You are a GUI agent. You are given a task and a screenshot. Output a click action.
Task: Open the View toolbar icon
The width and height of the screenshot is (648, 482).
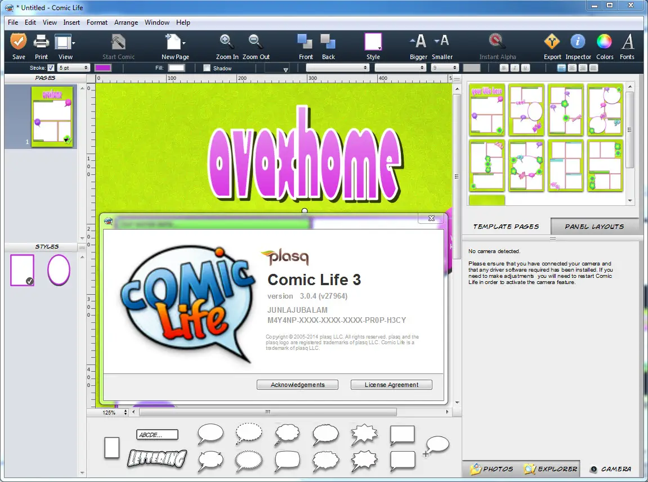pos(63,42)
